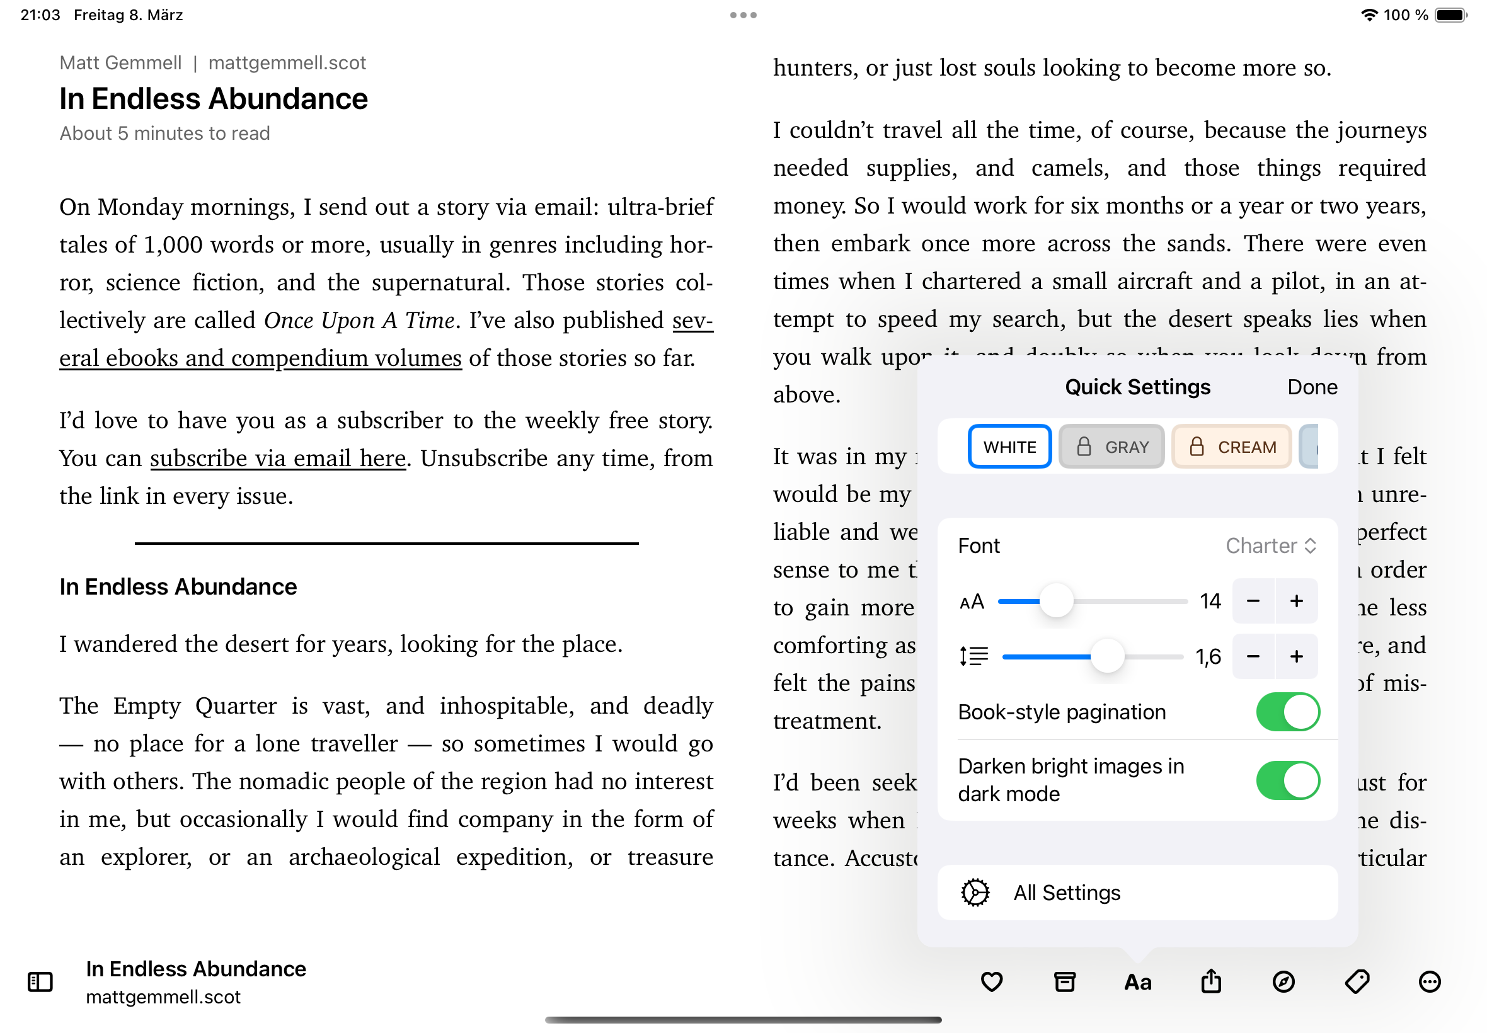This screenshot has height=1033, width=1487.
Task: Select the GRAY theme
Action: click(x=1111, y=447)
